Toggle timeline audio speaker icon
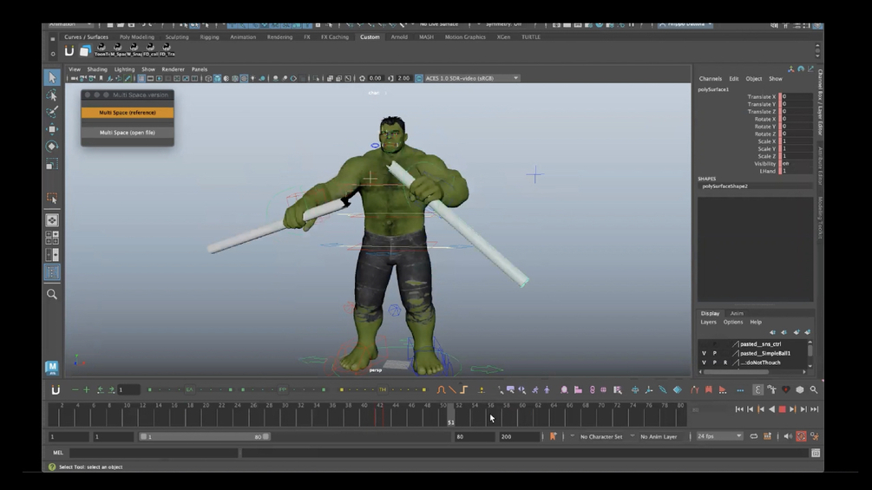 [788, 437]
